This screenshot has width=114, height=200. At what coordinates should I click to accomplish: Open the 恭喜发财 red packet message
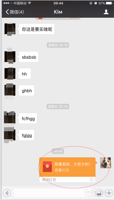[67, 170]
